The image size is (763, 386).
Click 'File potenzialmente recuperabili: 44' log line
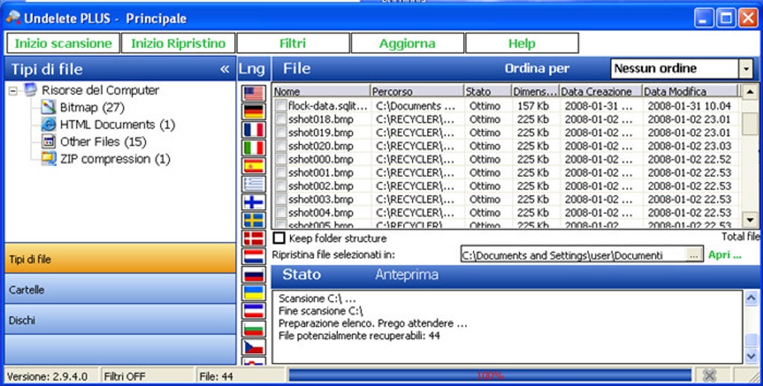pyautogui.click(x=359, y=335)
